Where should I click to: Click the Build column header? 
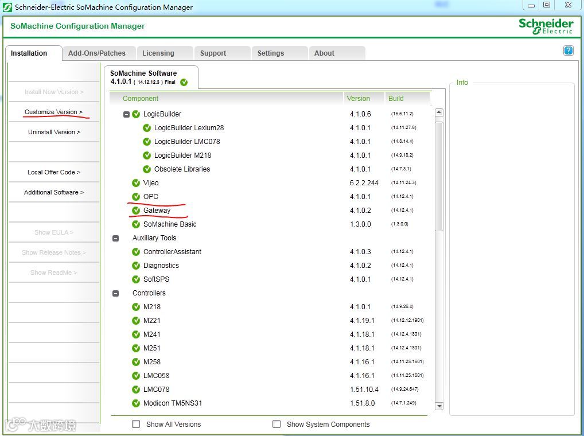coord(407,98)
